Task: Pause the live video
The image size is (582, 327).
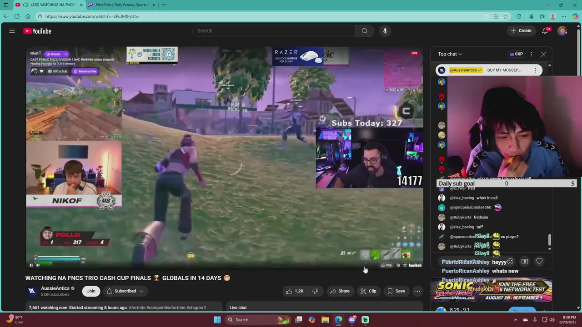Action: pos(31,265)
